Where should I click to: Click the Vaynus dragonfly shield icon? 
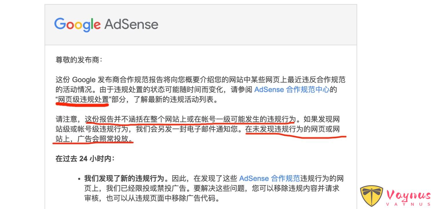371,196
